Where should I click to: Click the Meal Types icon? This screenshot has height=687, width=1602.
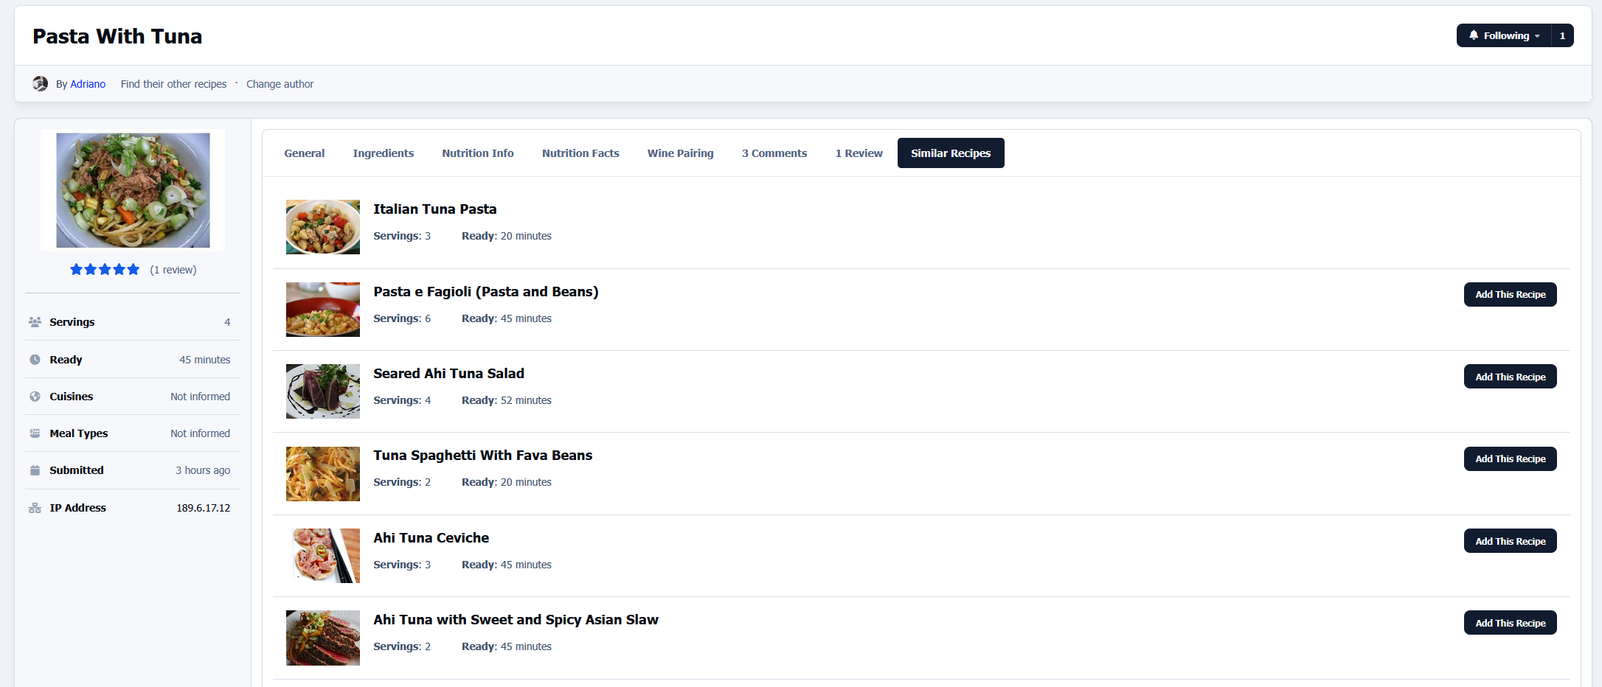coord(35,433)
